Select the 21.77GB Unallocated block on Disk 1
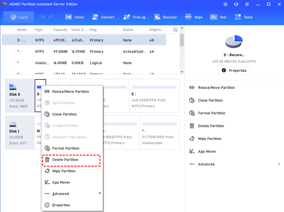 coord(159,133)
